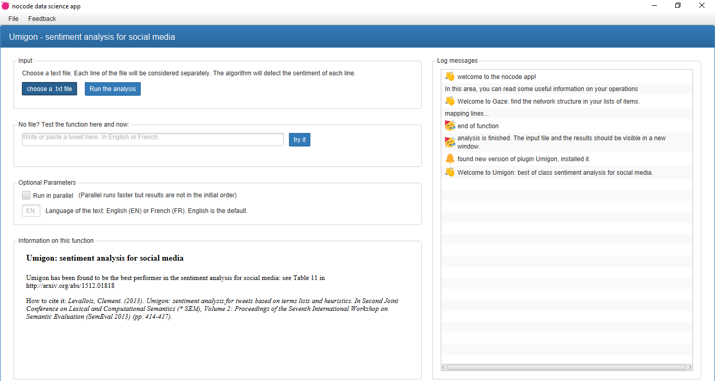
Task: Click the 'How to cite it' citation text
Action: (212, 309)
